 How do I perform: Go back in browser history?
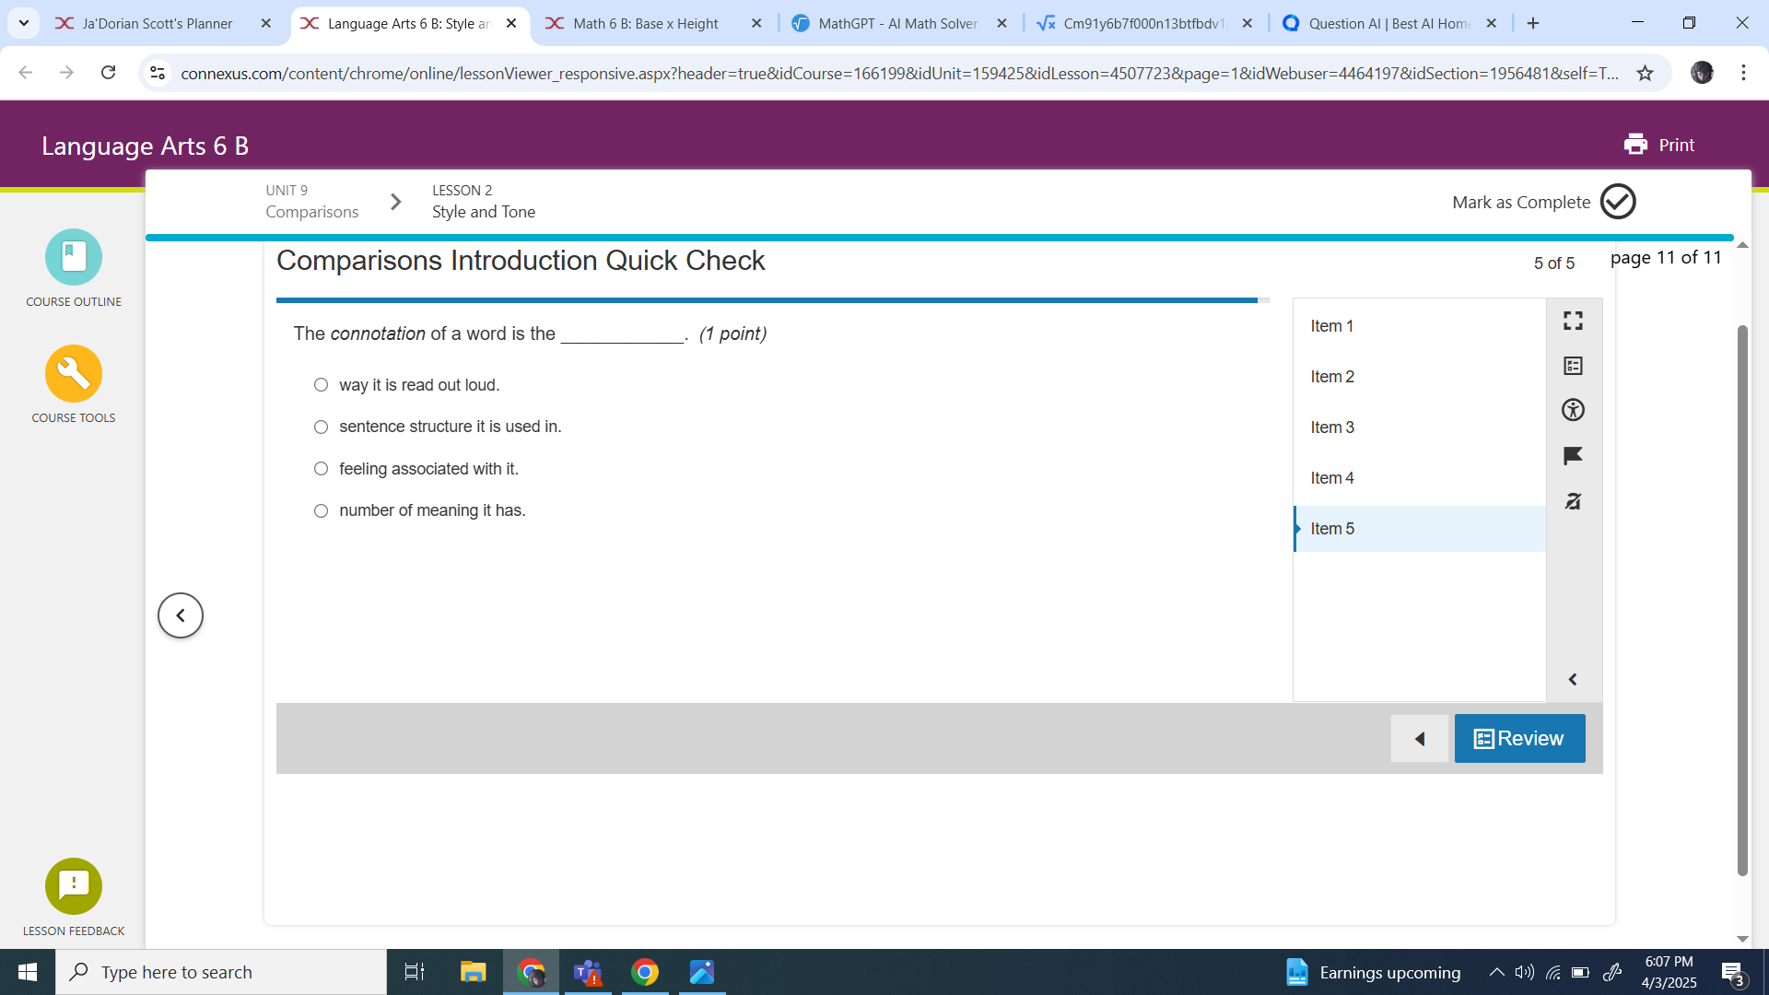coord(26,73)
